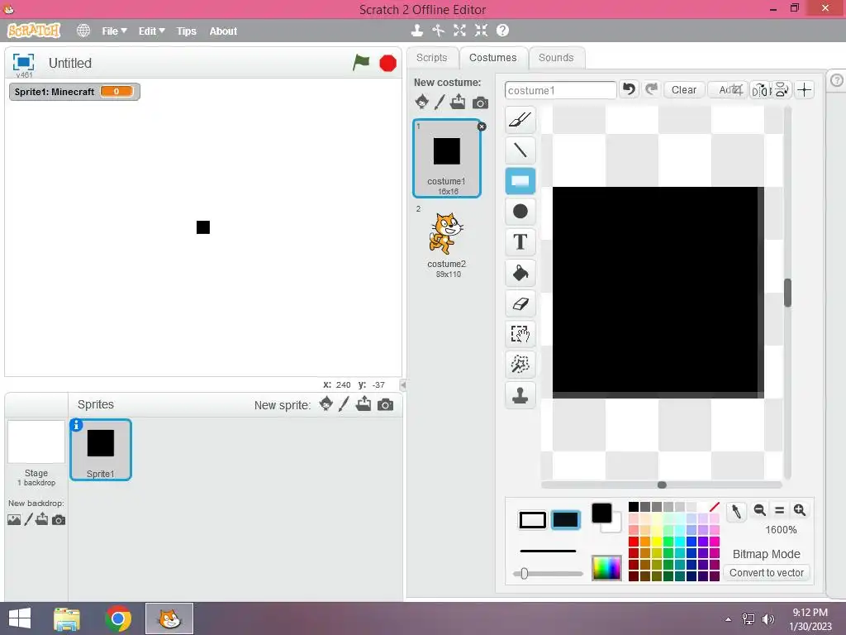The height and width of the screenshot is (635, 846).
Task: Clear the costume canvas
Action: pyautogui.click(x=683, y=89)
